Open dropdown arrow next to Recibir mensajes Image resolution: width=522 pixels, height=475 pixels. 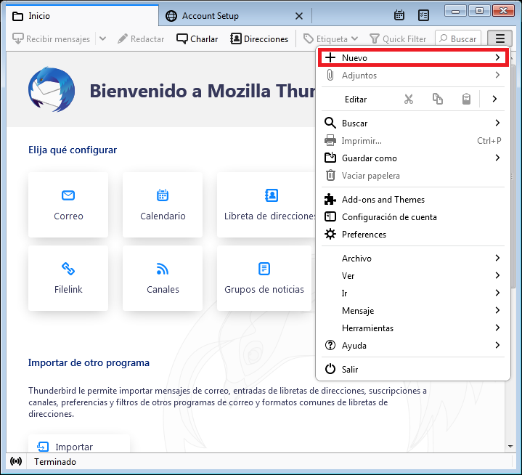[102, 38]
